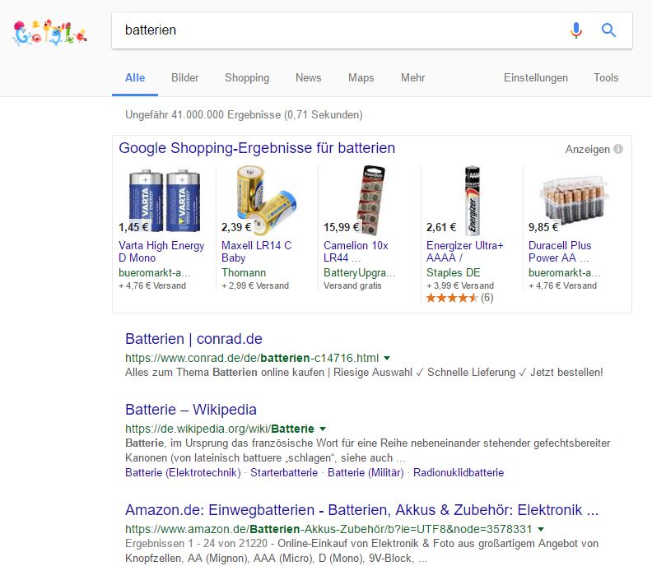The height and width of the screenshot is (580, 652).
Task: Expand the Mehr menu
Action: [x=413, y=77]
